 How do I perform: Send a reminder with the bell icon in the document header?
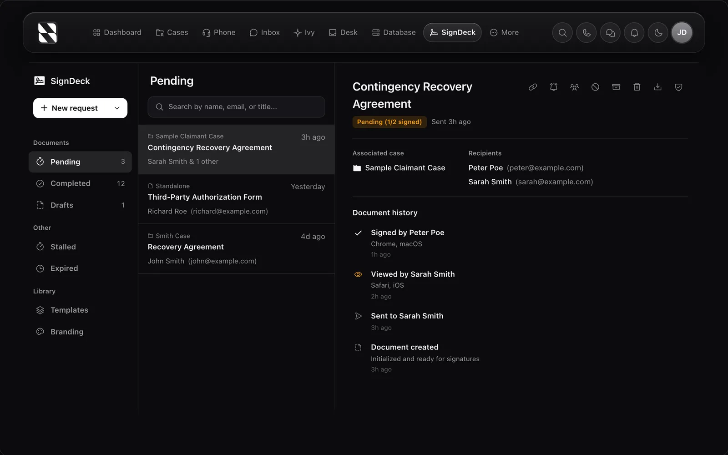(x=554, y=87)
